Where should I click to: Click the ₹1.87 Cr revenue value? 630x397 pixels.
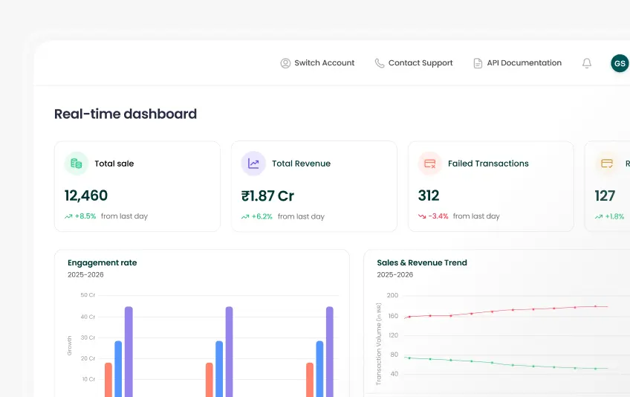[267, 196]
